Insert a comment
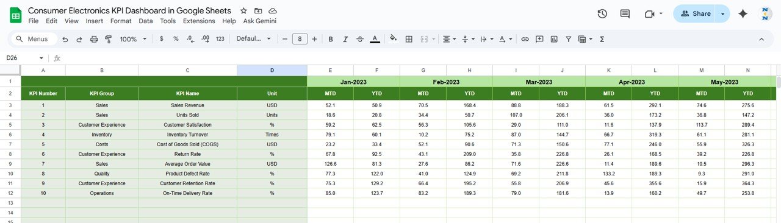The height and width of the screenshot is (223, 781). [x=539, y=39]
